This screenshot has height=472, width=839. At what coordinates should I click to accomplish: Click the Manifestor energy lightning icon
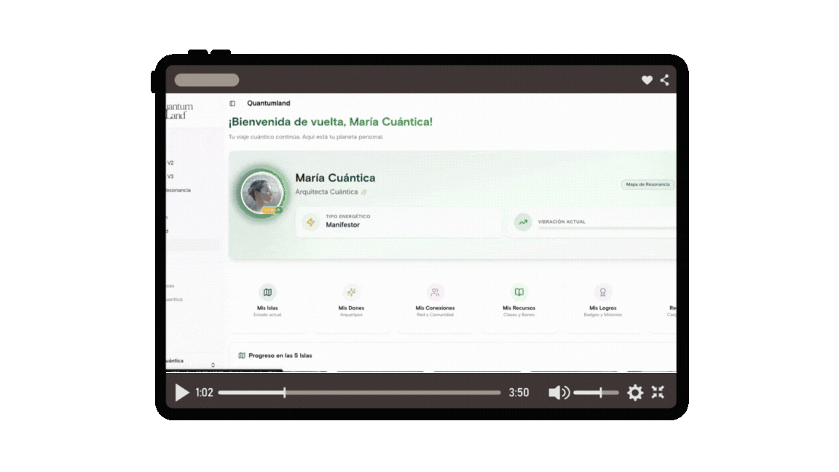[x=310, y=221]
